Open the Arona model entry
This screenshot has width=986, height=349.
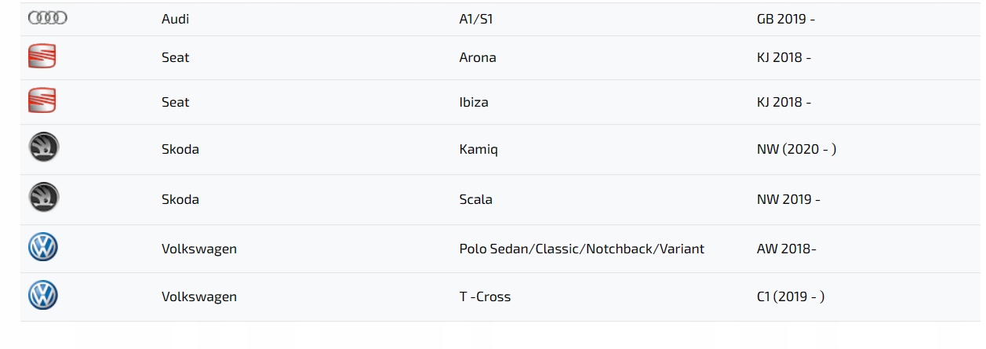point(478,57)
